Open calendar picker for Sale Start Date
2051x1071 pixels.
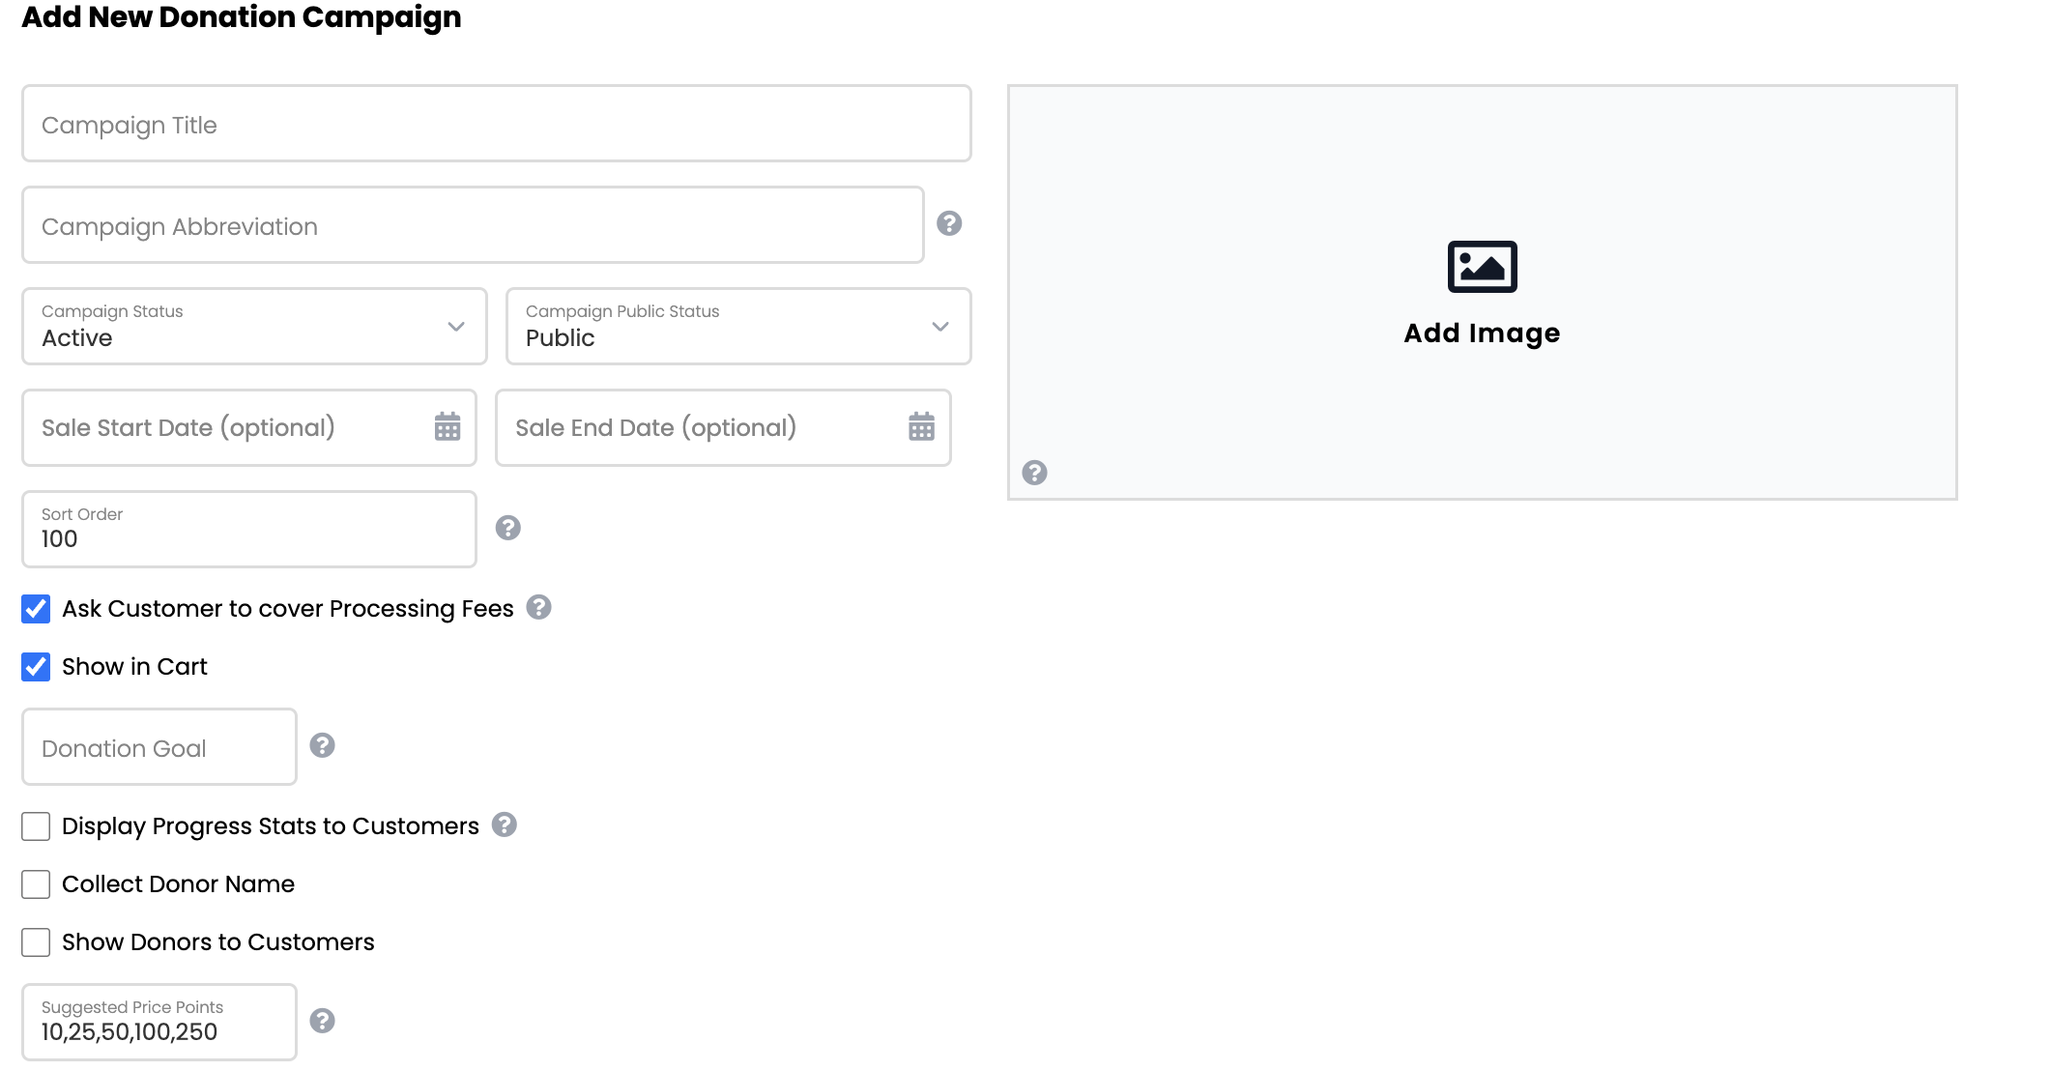pos(448,426)
